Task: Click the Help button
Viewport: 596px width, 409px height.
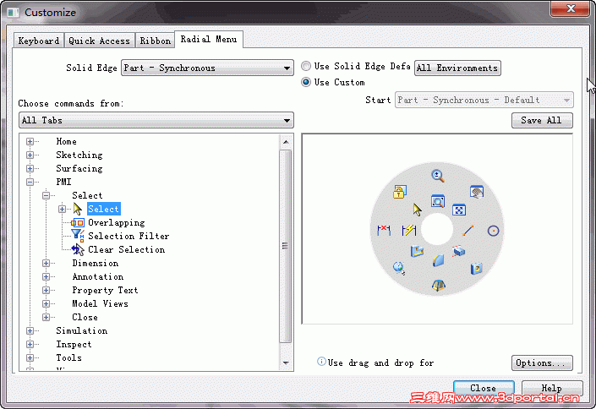Action: point(551,388)
